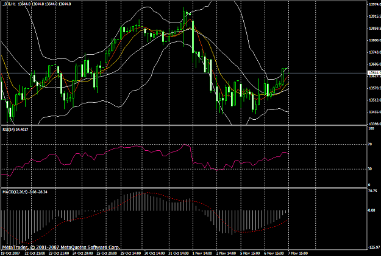Image resolution: width=381 pixels, height=256 pixels.
Task: Click the RSI scale value 100
Action: [371, 128]
